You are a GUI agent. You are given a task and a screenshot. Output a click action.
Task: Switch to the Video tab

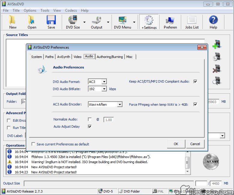[x=77, y=57]
